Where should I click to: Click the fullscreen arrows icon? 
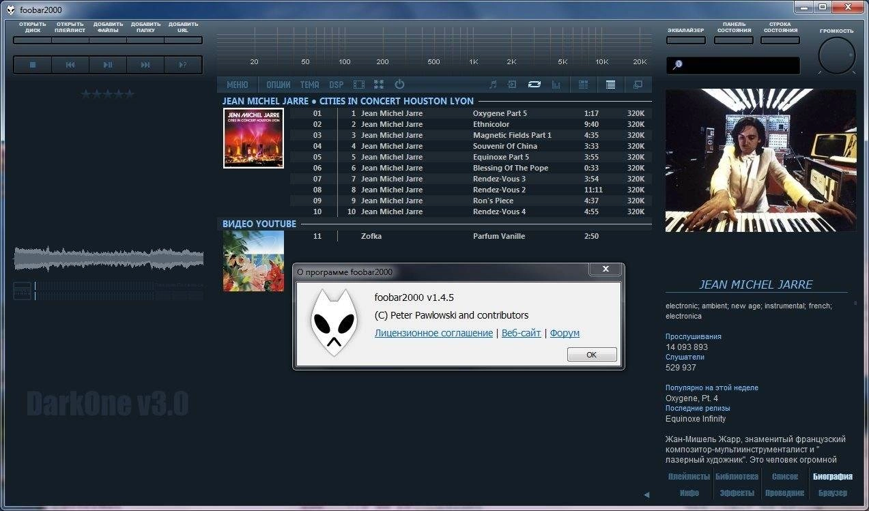tap(379, 85)
